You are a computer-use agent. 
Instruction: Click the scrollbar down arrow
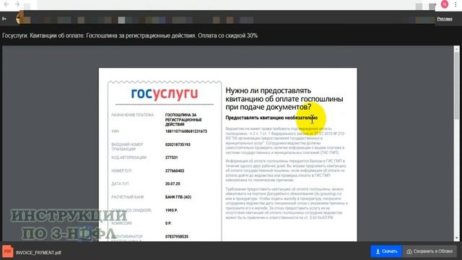tap(457, 238)
